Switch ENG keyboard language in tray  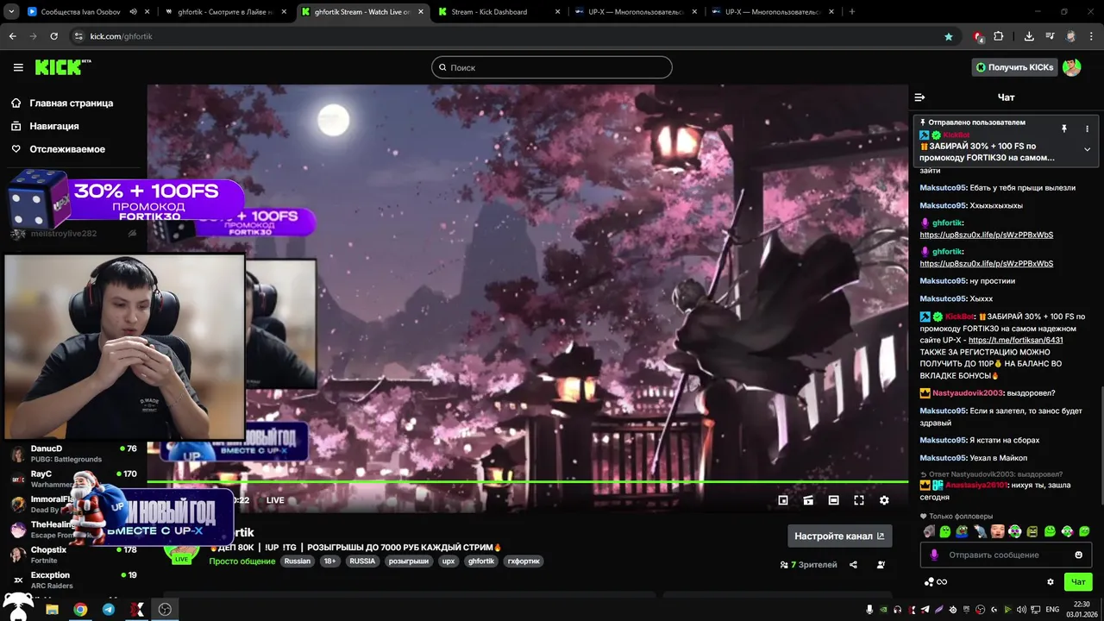pos(1052,609)
